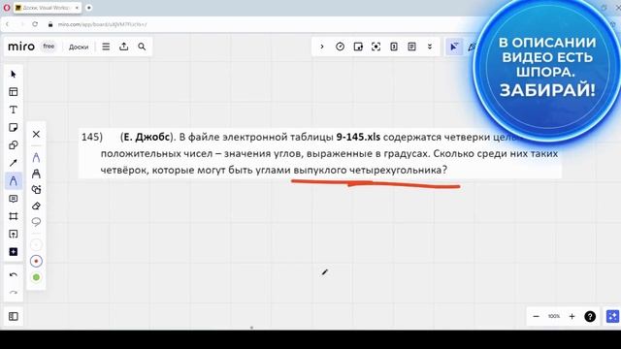Image resolution: width=621 pixels, height=349 pixels.
Task: Open the board name Доски
Action: [79, 47]
